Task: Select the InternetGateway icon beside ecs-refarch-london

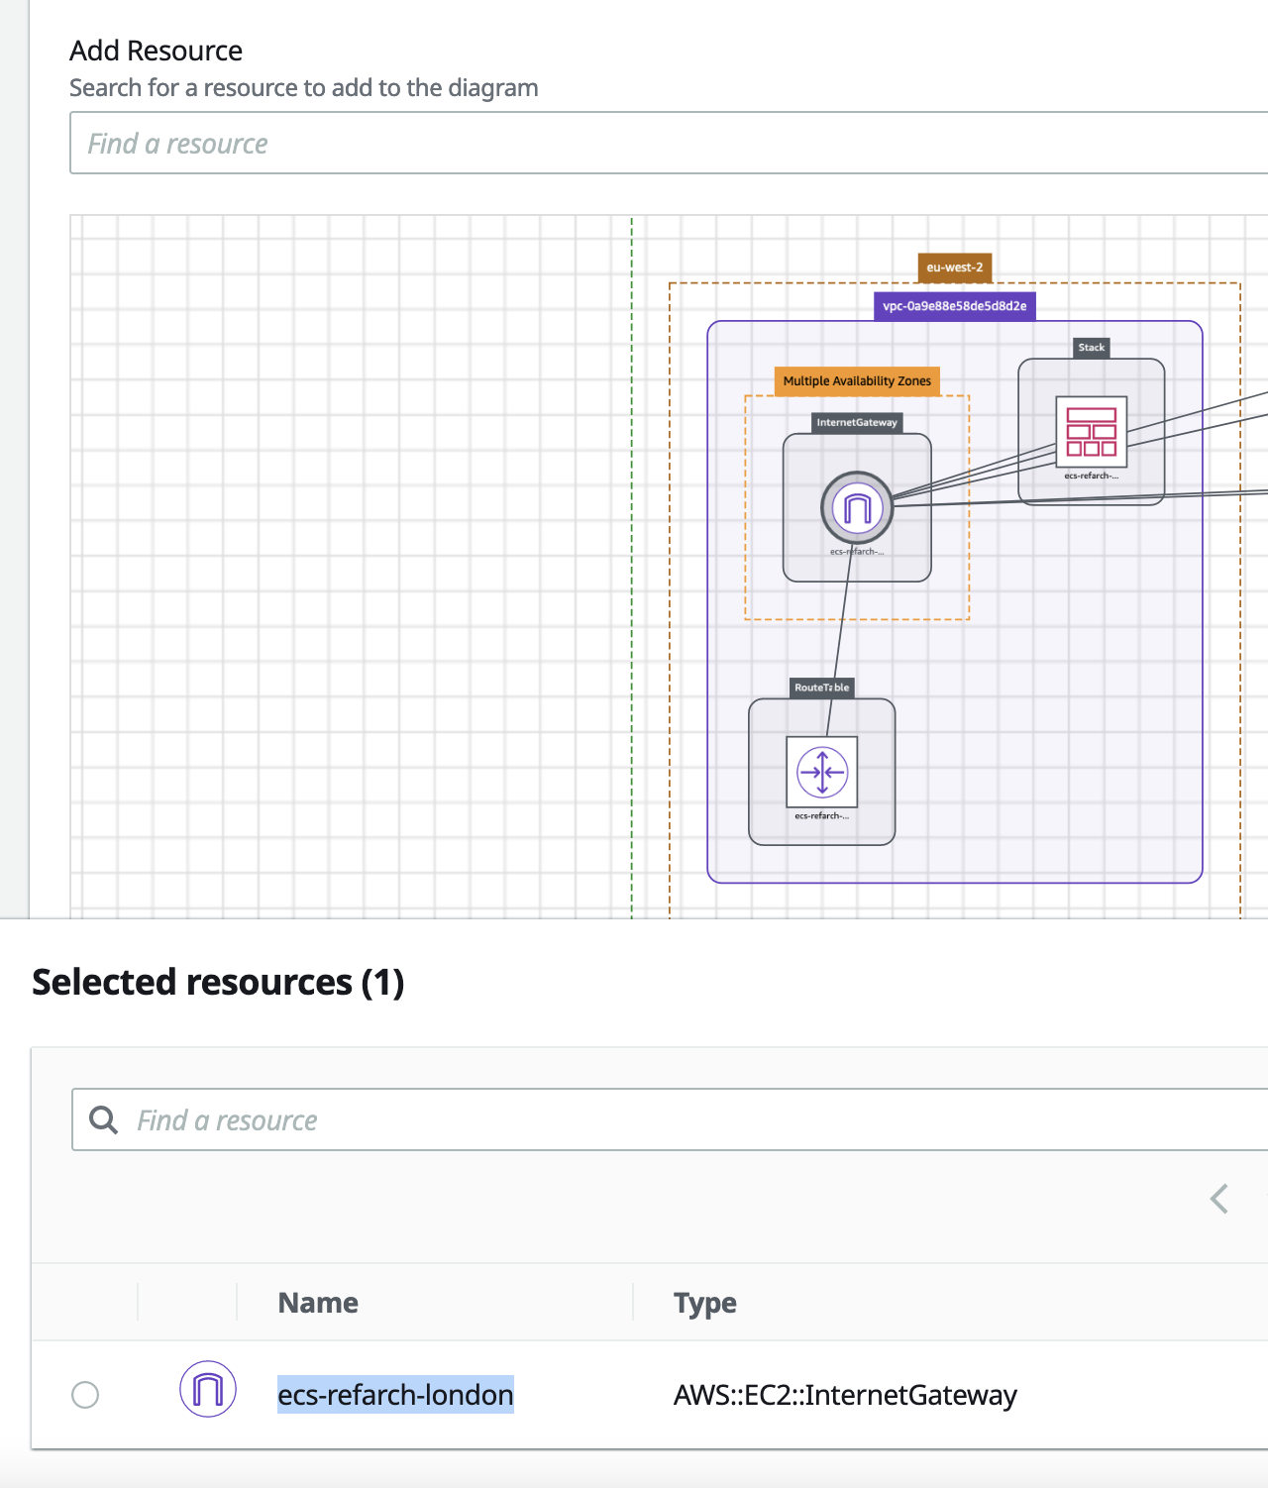Action: point(207,1394)
